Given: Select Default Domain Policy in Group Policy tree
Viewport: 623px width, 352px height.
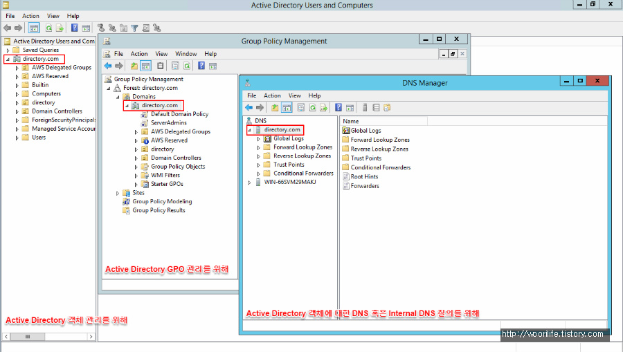Looking at the screenshot, I should click(179, 114).
